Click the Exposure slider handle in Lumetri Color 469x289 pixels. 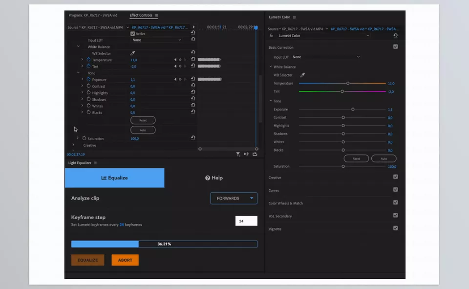(353, 110)
